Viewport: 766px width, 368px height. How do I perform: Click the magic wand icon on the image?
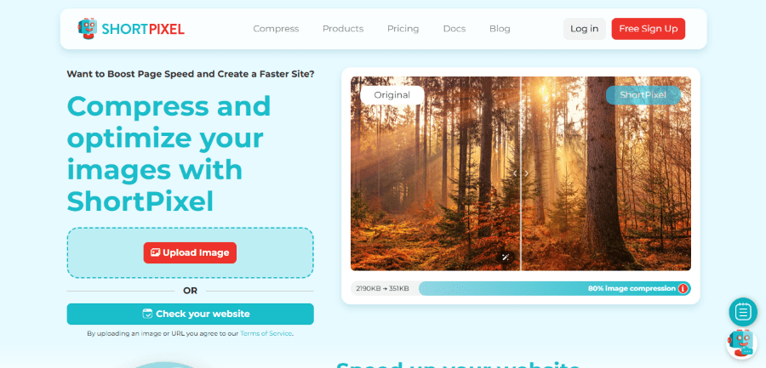[506, 257]
